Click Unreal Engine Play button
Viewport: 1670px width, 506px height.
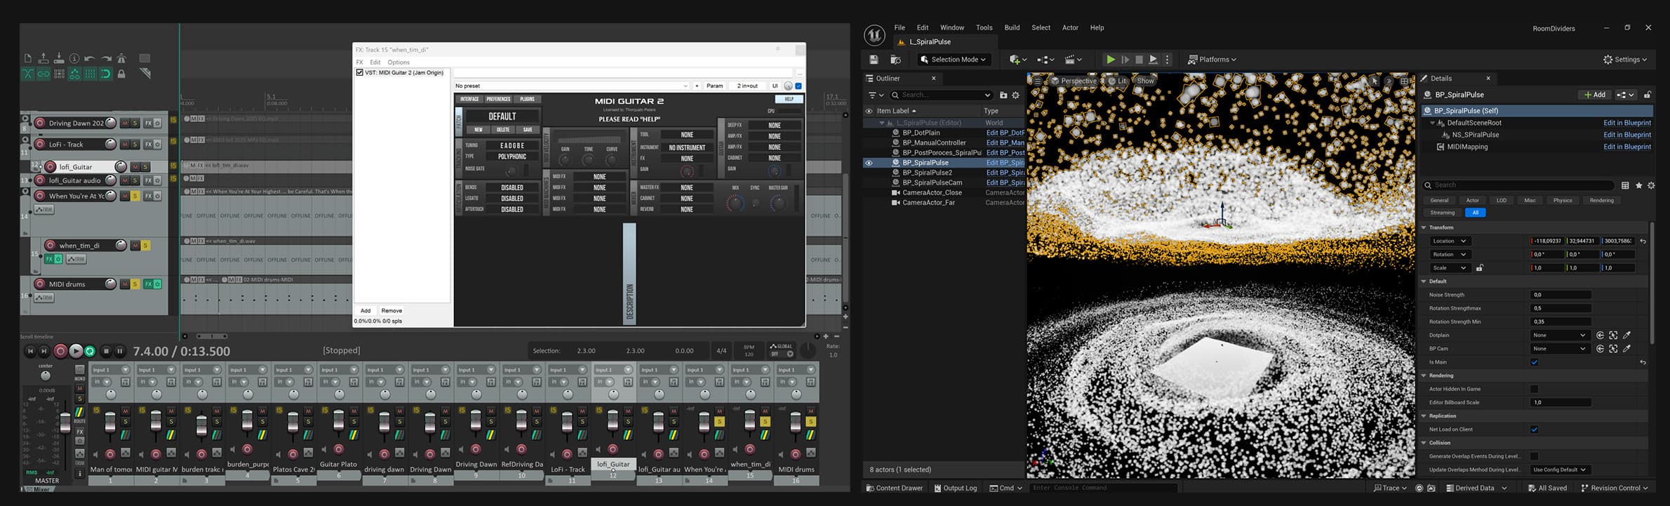1110,60
